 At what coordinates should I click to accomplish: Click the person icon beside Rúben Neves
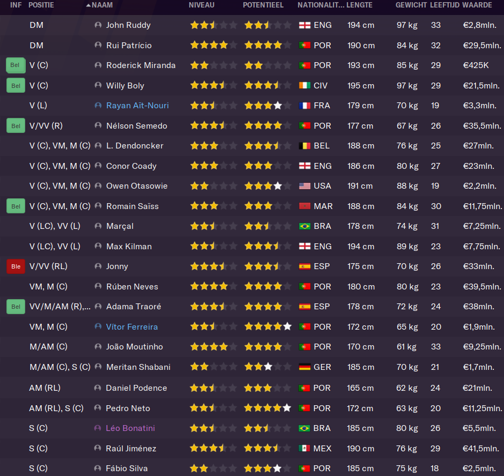[x=98, y=286]
